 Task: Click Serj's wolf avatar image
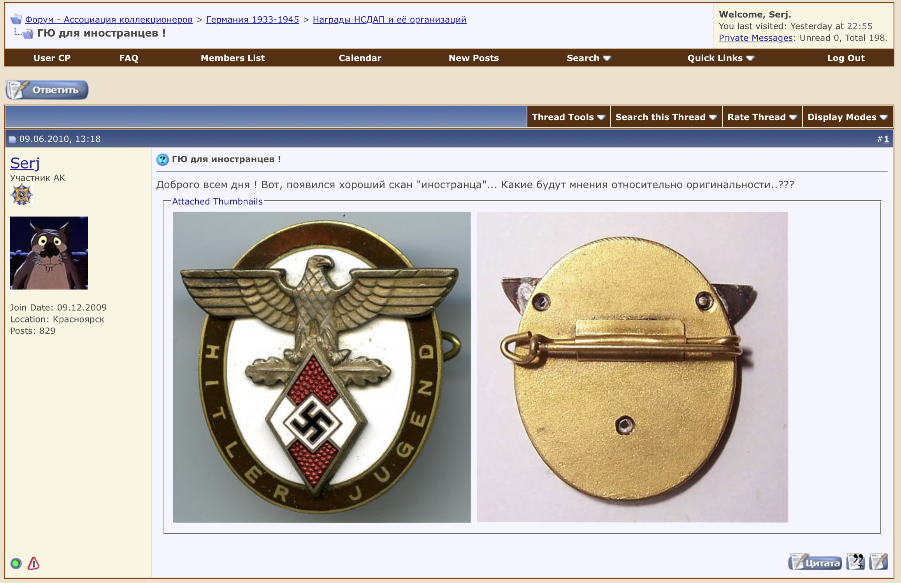[49, 253]
